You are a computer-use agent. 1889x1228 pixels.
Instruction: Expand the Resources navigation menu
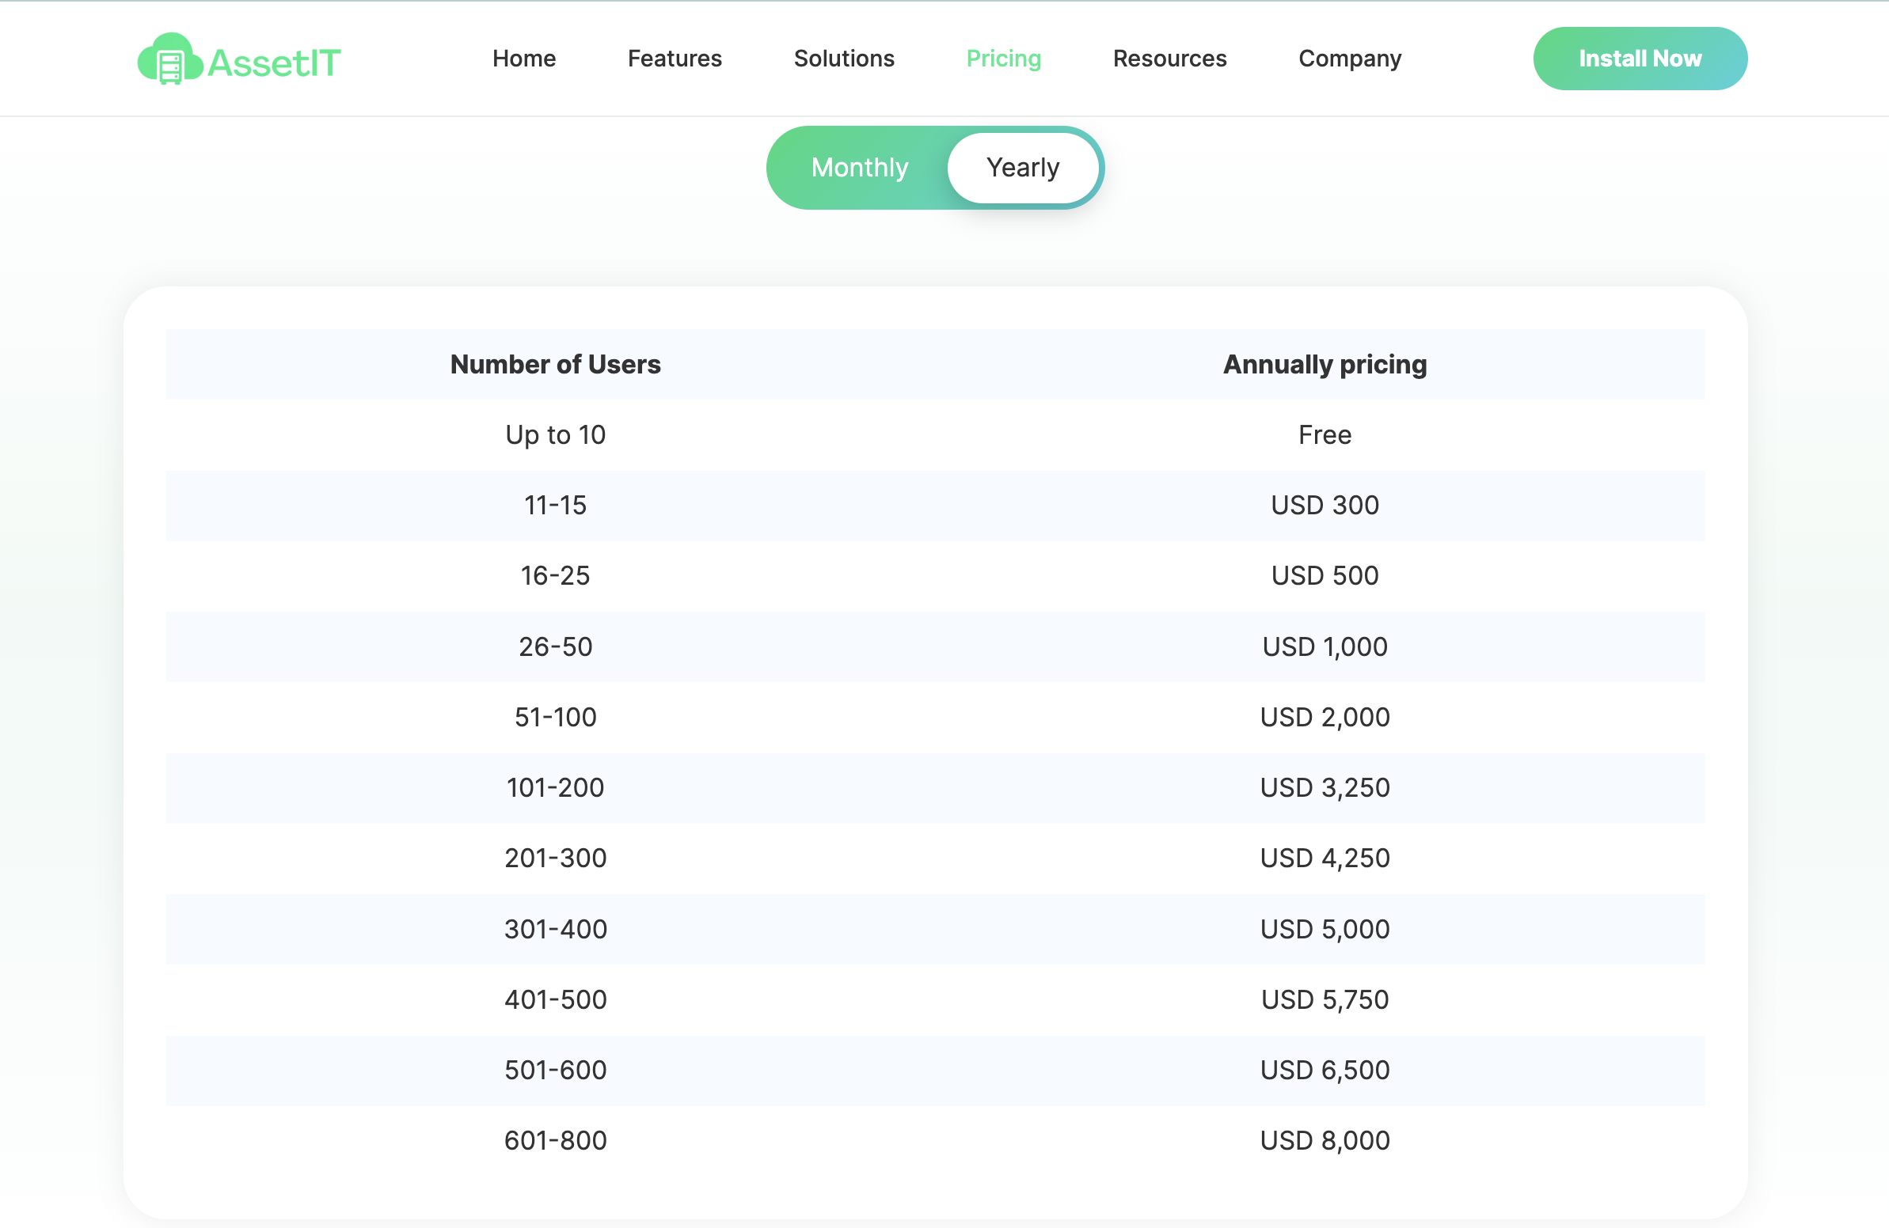pos(1169,59)
